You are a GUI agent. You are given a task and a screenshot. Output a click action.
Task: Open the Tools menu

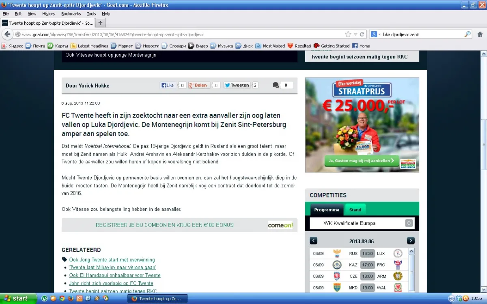91,14
